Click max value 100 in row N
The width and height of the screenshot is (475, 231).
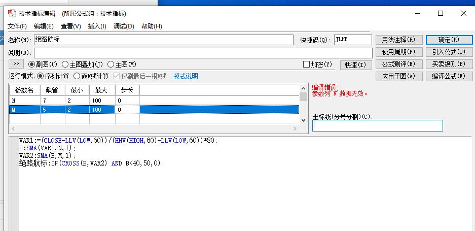[102, 101]
